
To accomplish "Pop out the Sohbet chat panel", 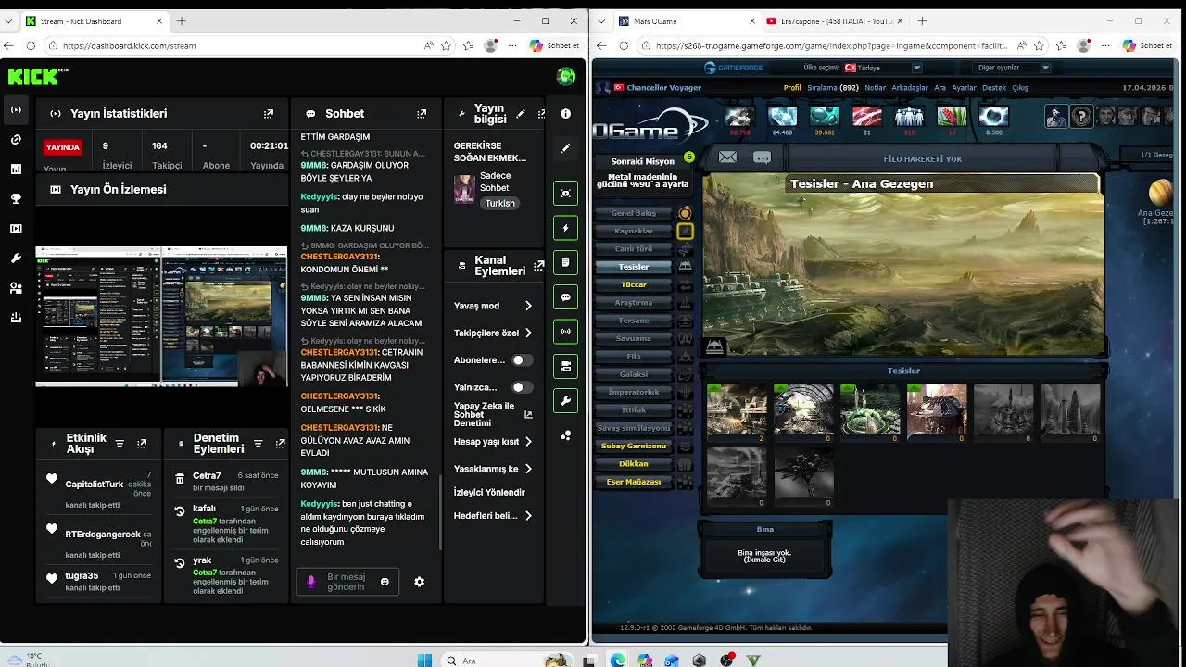I will 422,114.
